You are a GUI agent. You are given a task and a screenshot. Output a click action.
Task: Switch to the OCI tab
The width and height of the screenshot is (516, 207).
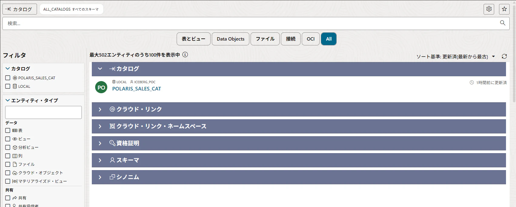[x=311, y=39]
